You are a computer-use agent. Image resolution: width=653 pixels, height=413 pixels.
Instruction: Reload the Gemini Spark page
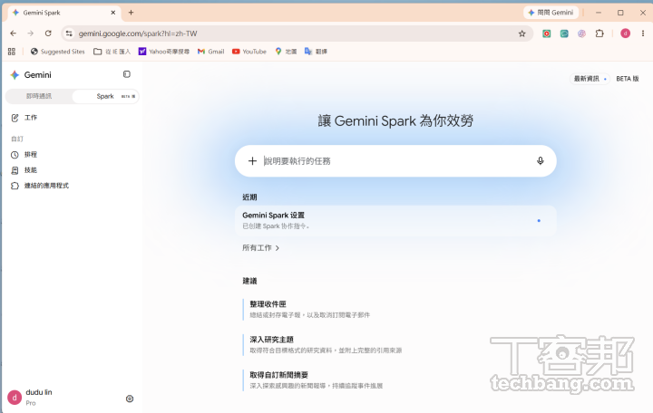click(x=48, y=34)
